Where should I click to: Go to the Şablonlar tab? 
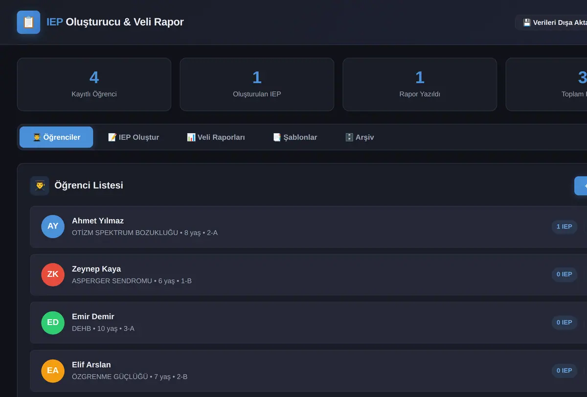click(x=295, y=137)
